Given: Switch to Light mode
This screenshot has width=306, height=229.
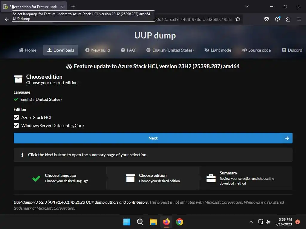Looking at the screenshot, I should [x=218, y=50].
